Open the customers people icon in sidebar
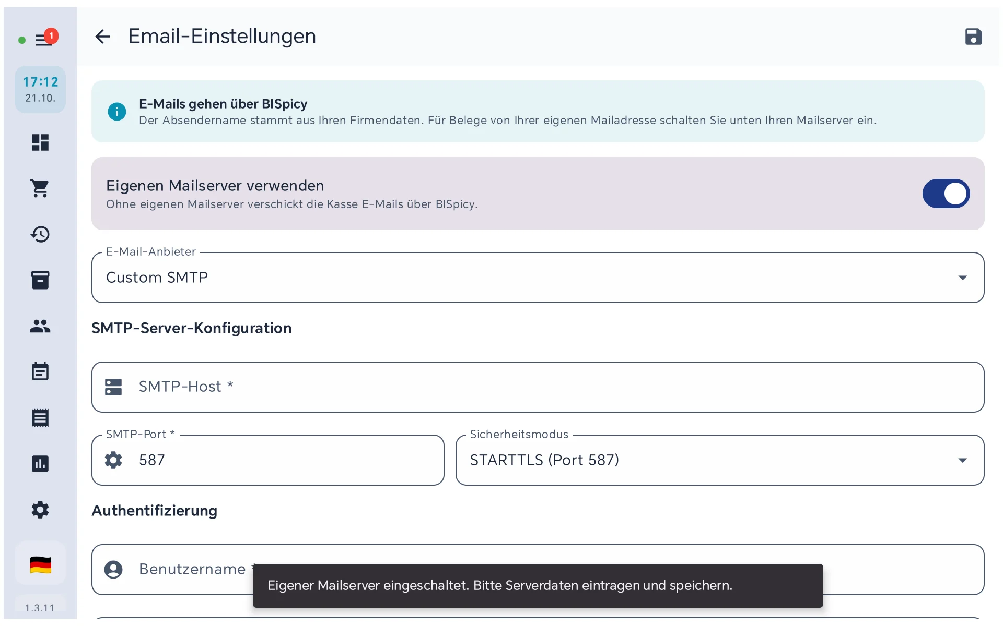1003x626 pixels. pyautogui.click(x=40, y=326)
